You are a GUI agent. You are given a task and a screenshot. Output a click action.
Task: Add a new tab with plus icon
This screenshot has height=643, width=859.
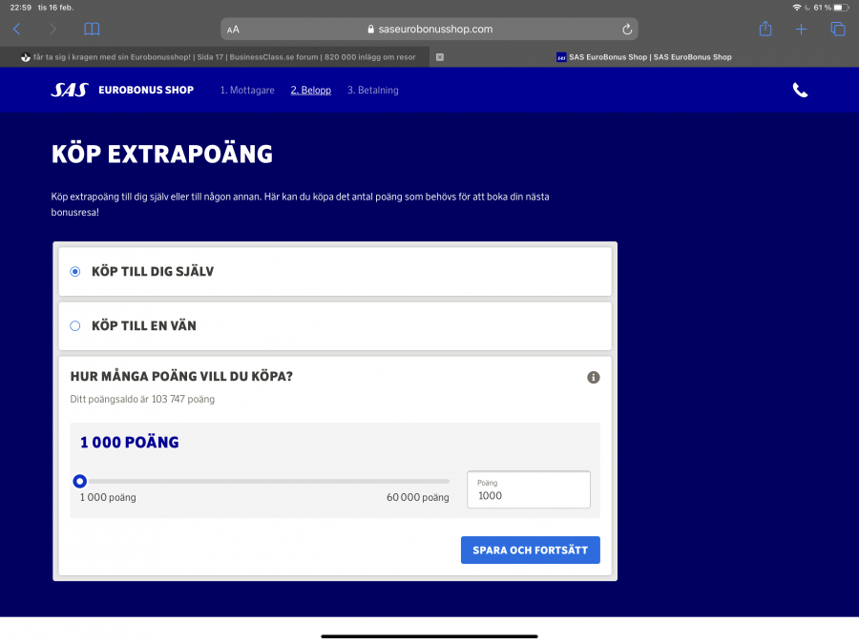(802, 30)
